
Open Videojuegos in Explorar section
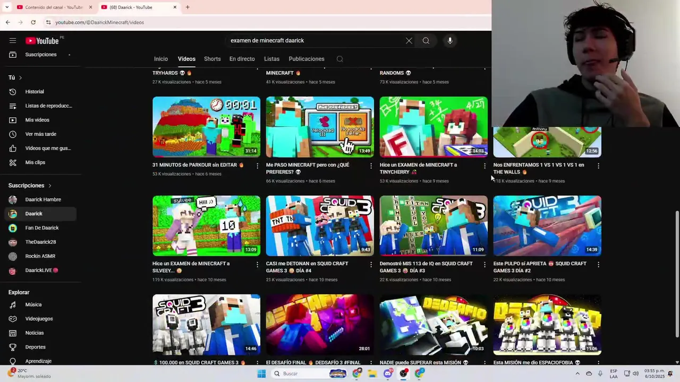[x=40, y=319]
